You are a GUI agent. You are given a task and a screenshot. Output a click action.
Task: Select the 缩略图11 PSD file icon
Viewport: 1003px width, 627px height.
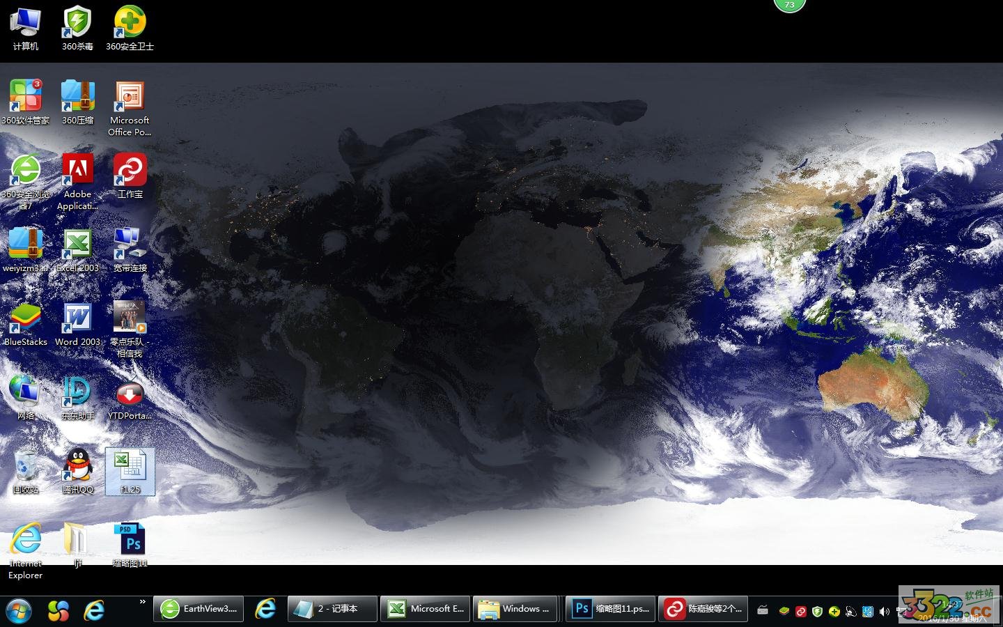click(130, 545)
